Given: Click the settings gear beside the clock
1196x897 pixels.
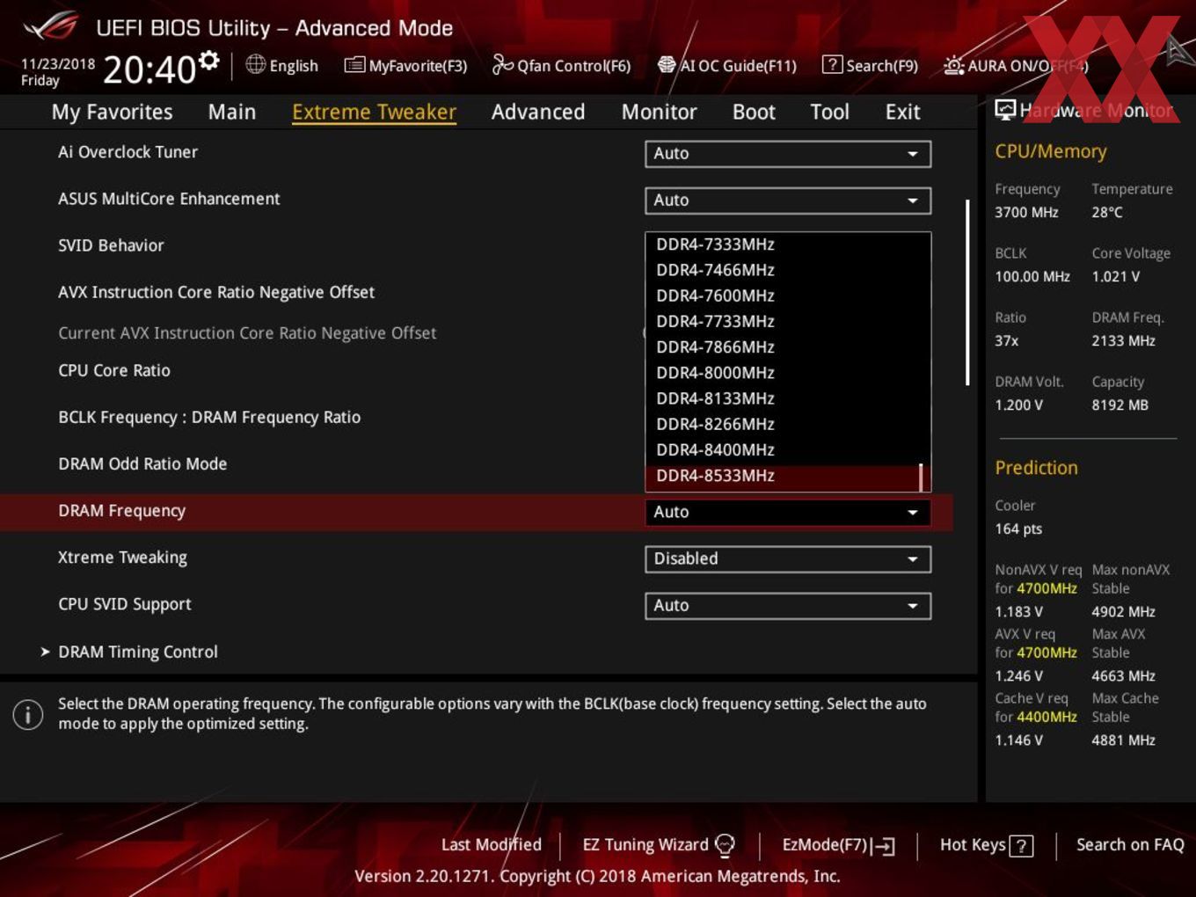Looking at the screenshot, I should pos(208,60).
